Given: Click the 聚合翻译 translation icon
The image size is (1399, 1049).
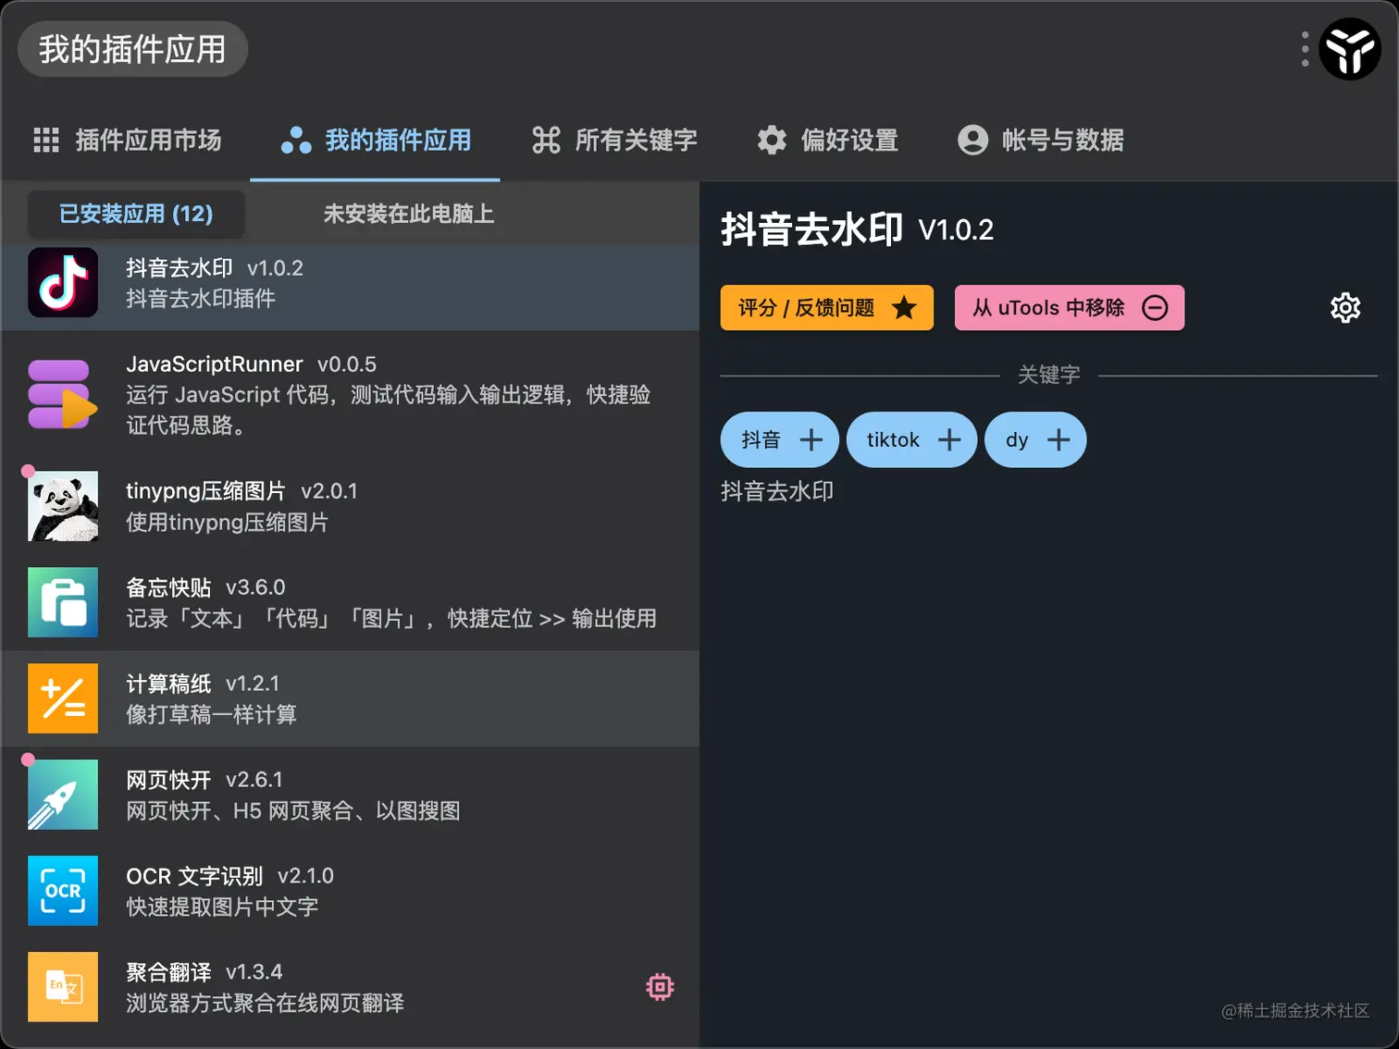Looking at the screenshot, I should pyautogui.click(x=63, y=987).
